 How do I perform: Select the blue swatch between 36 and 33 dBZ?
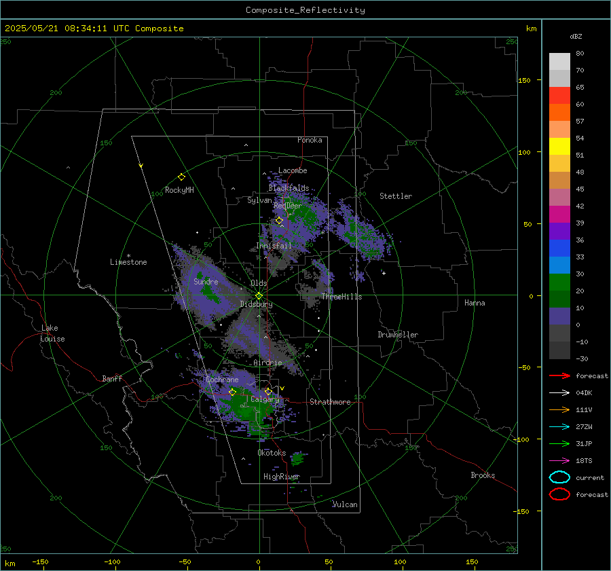point(559,248)
